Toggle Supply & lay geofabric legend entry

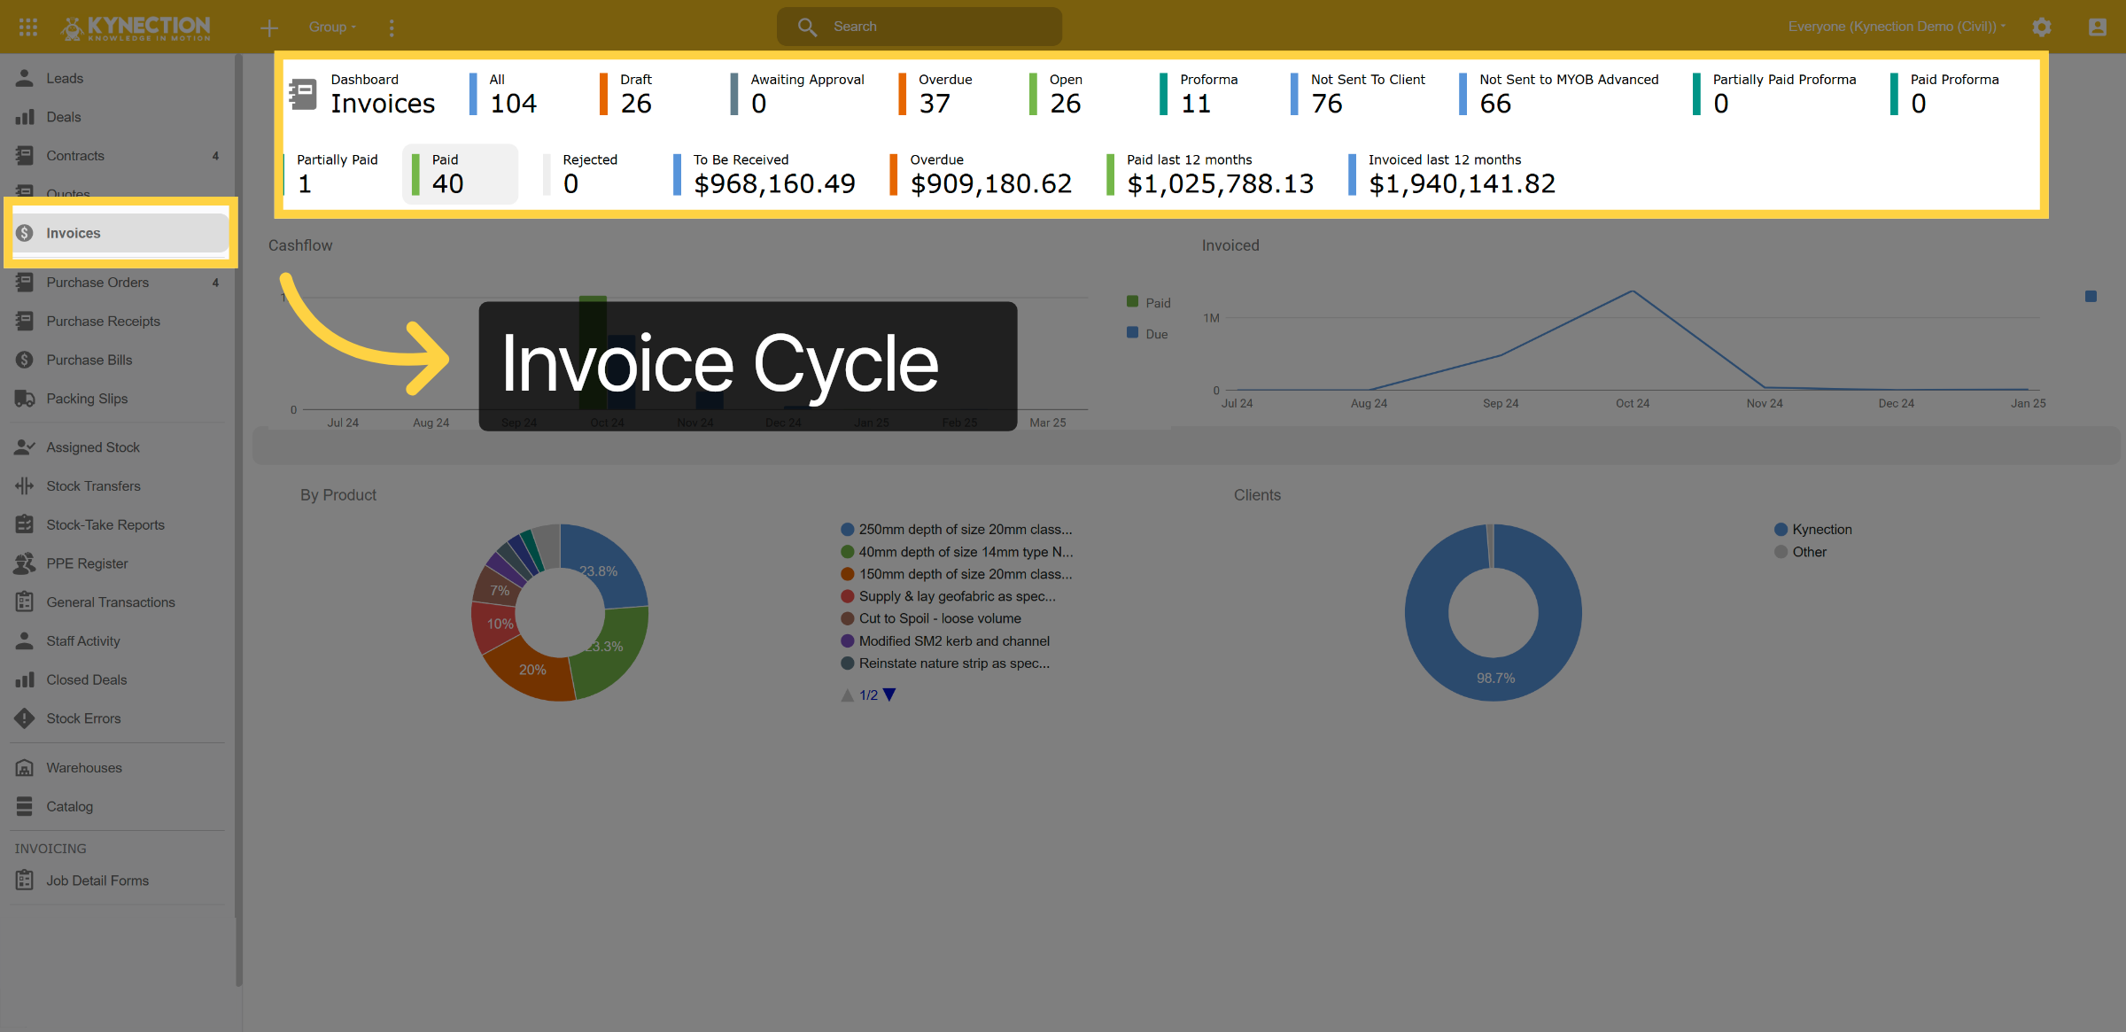tap(948, 596)
